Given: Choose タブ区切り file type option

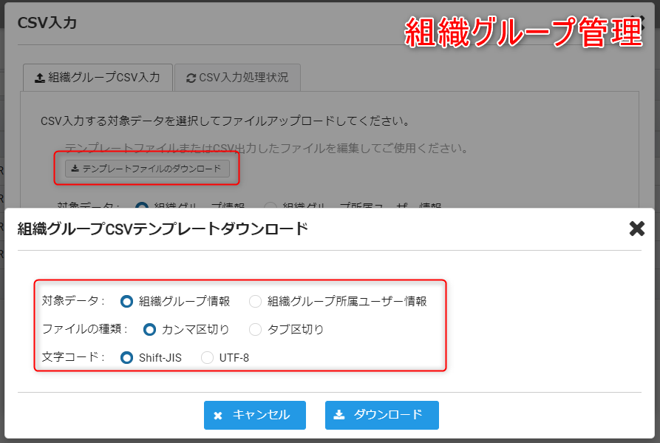Looking at the screenshot, I should 256,329.
